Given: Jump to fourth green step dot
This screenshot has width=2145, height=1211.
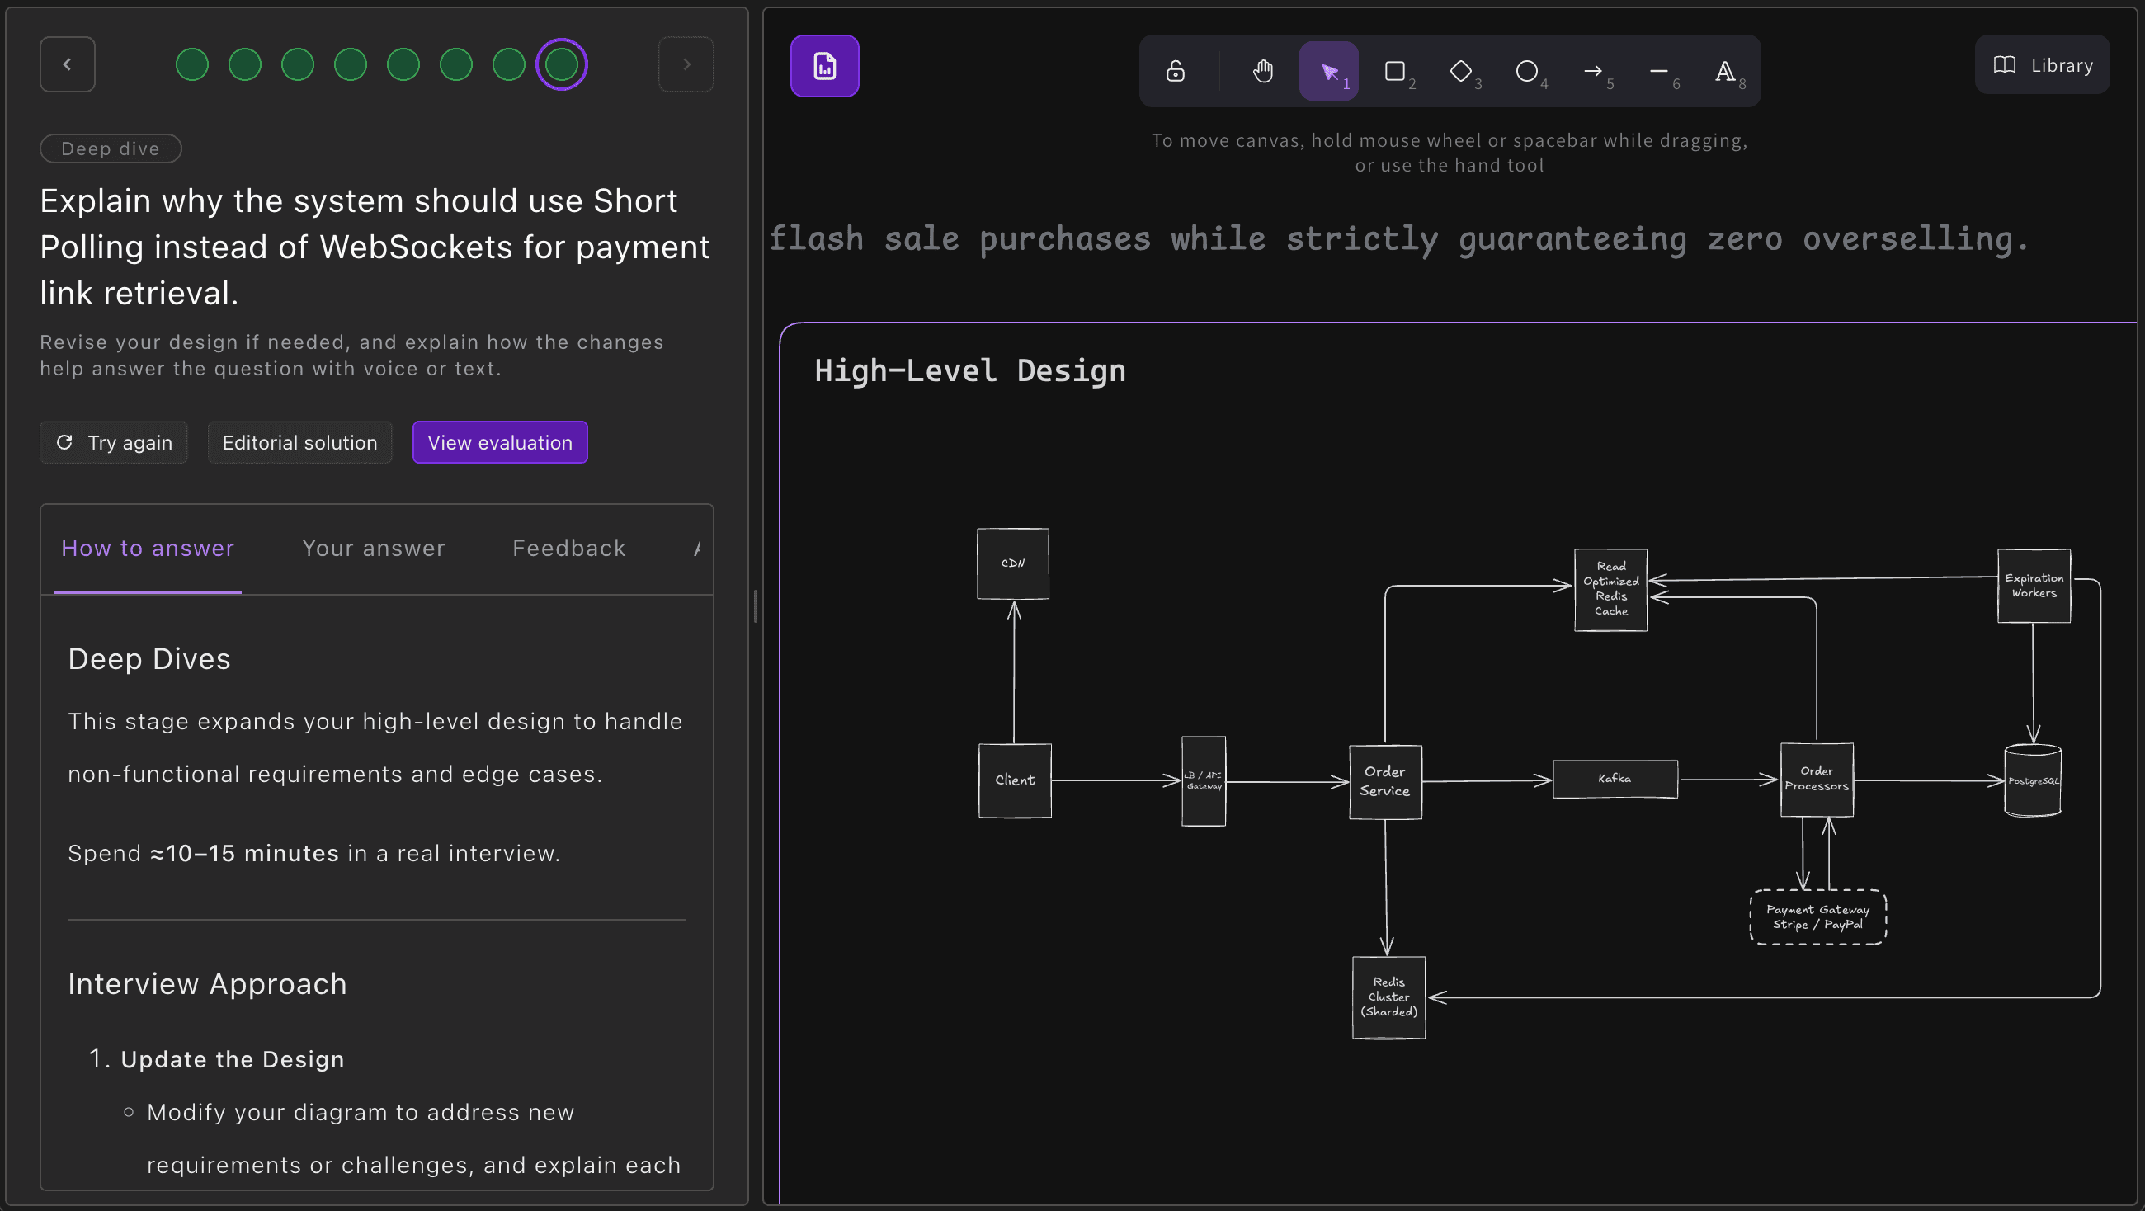Looking at the screenshot, I should pos(351,64).
